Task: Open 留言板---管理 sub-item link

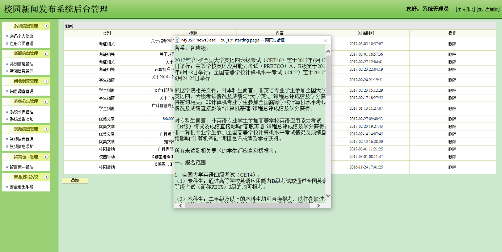Action: [22, 167]
